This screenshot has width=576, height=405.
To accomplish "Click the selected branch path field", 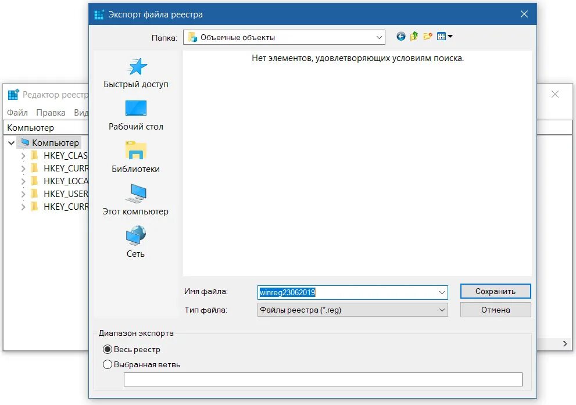I will tap(323, 379).
